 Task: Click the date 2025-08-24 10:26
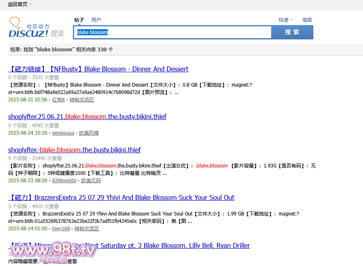28,133
